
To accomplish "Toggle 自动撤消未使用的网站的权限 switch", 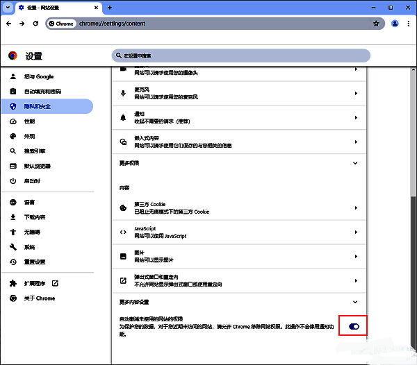I will point(353,325).
